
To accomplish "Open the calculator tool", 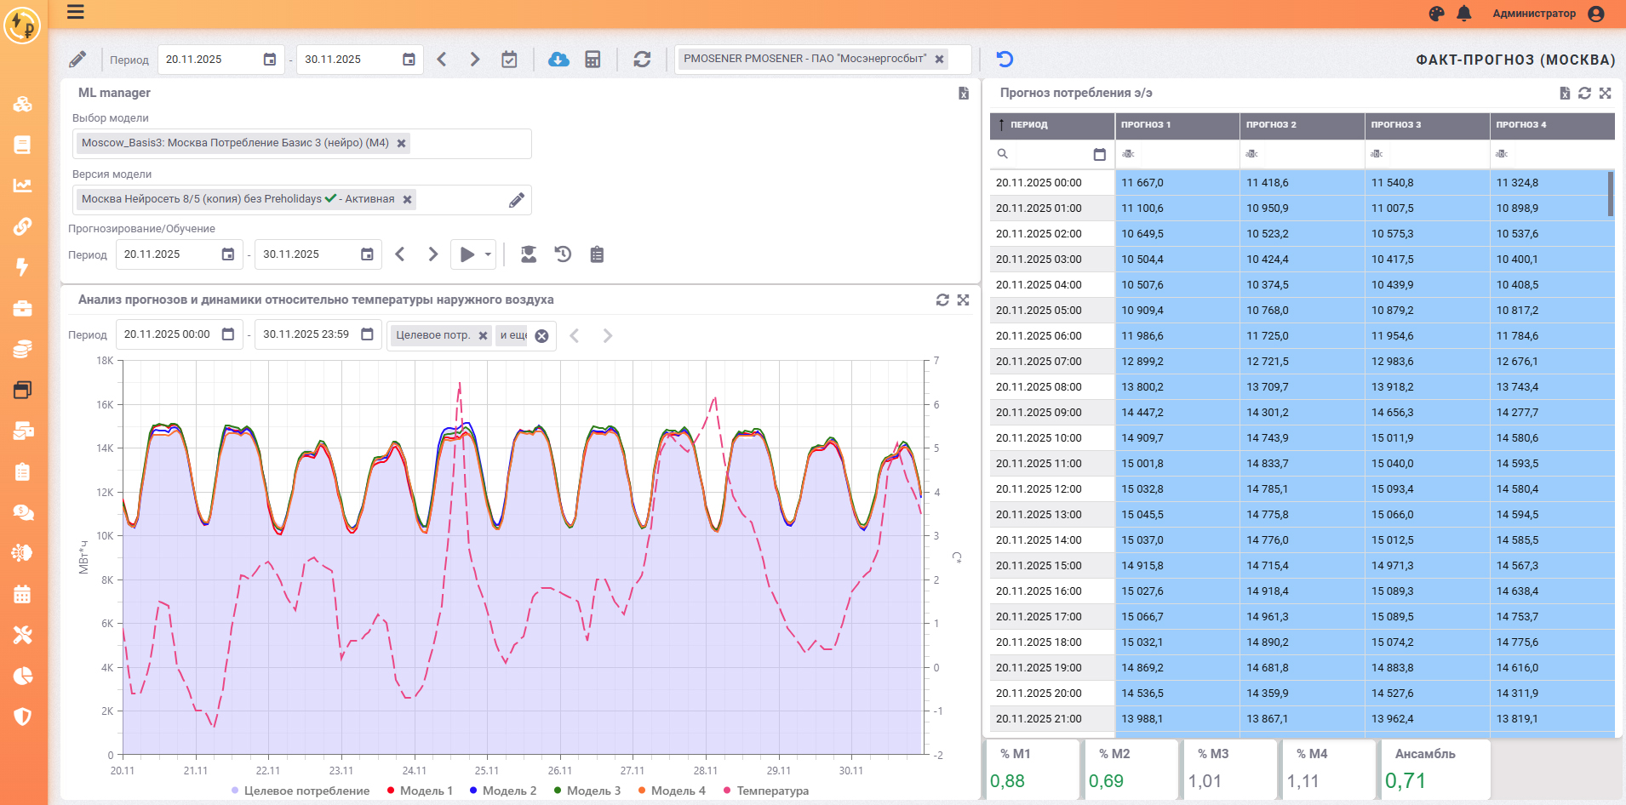I will (x=593, y=59).
